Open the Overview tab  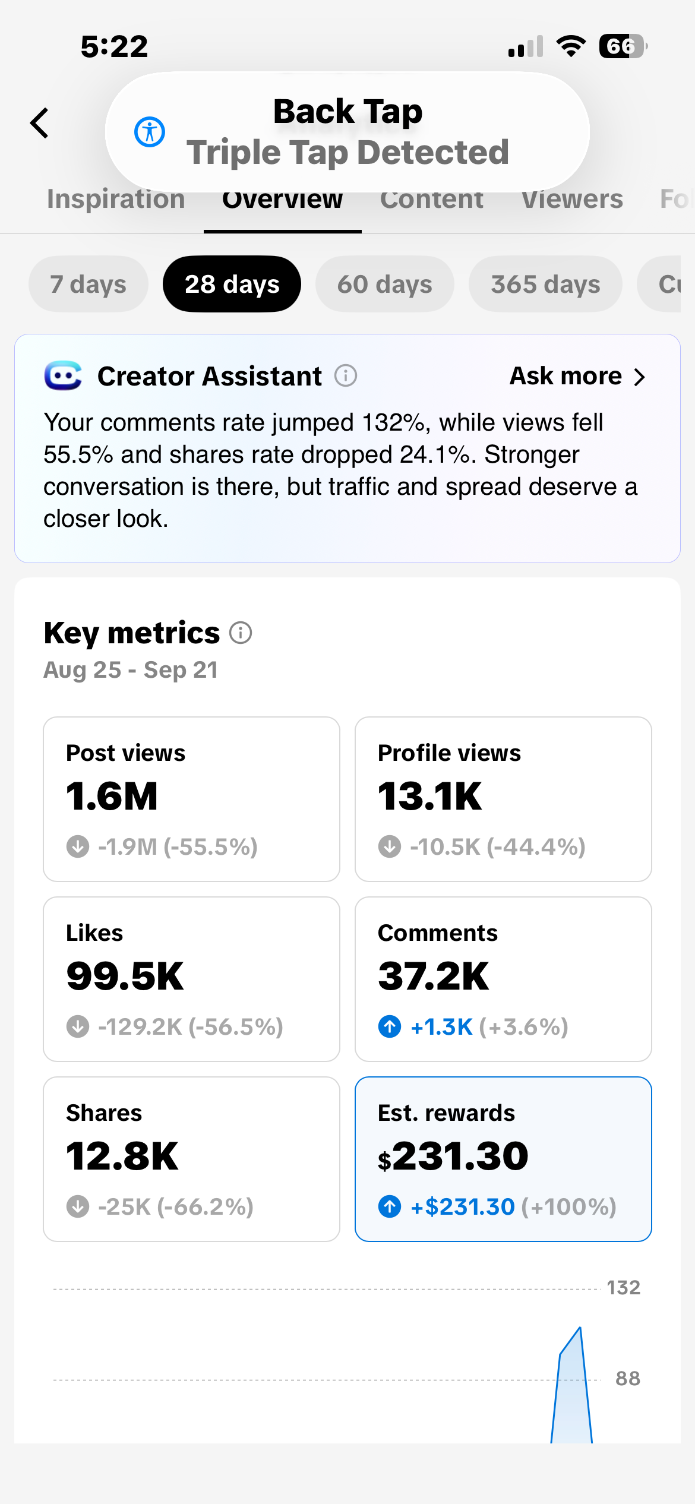click(283, 199)
